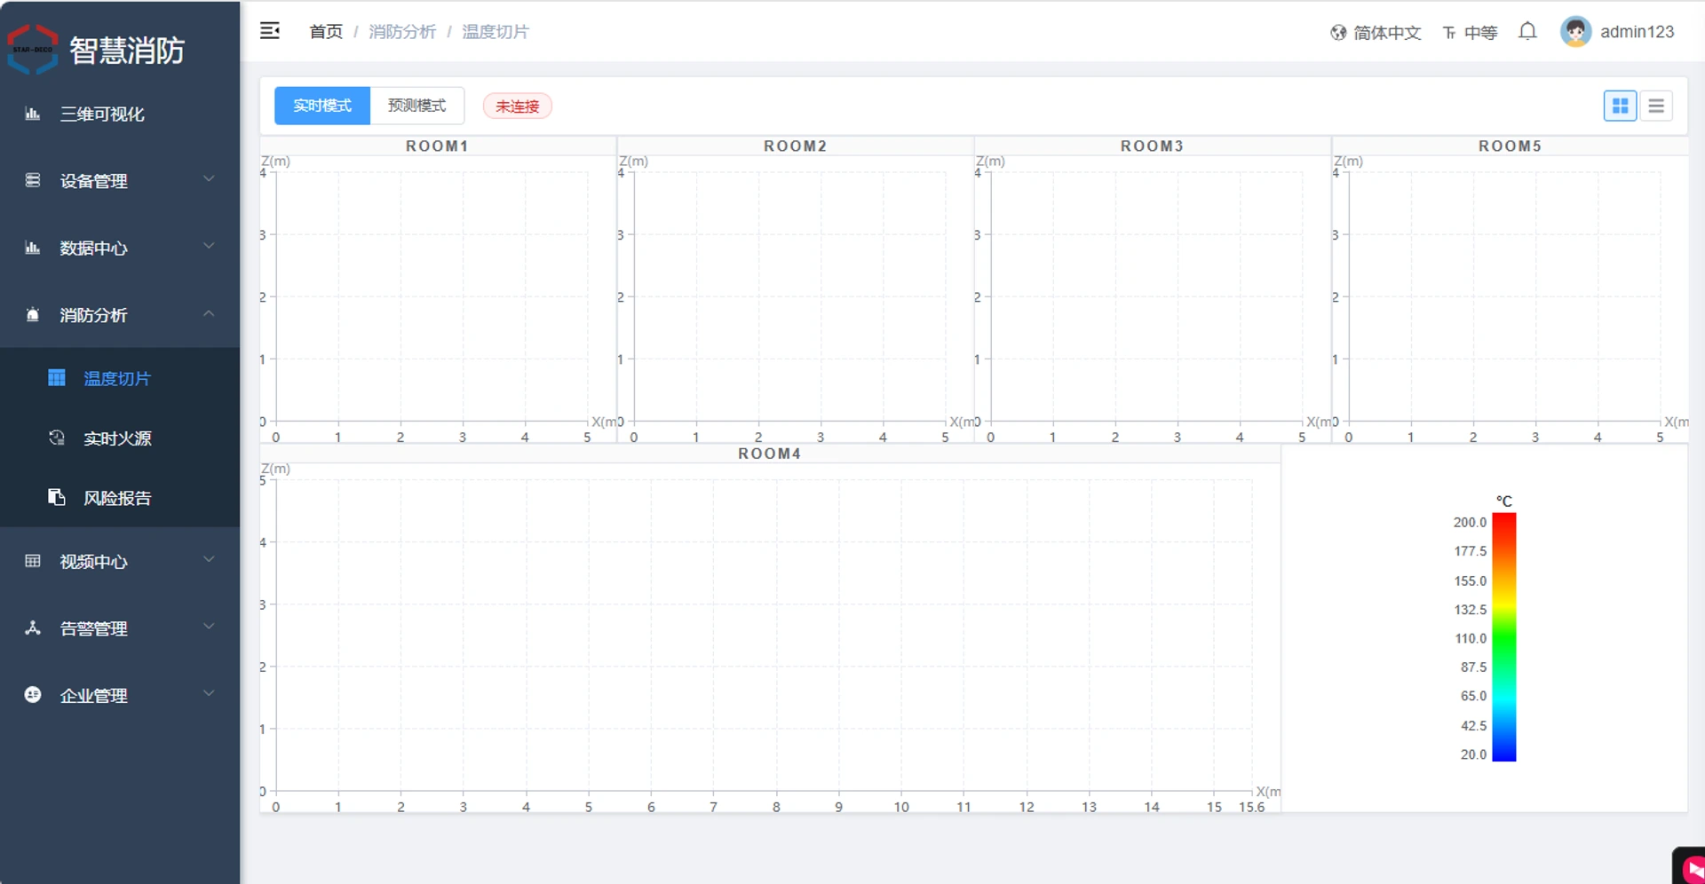Expand the 设备管理 menu

click(120, 181)
